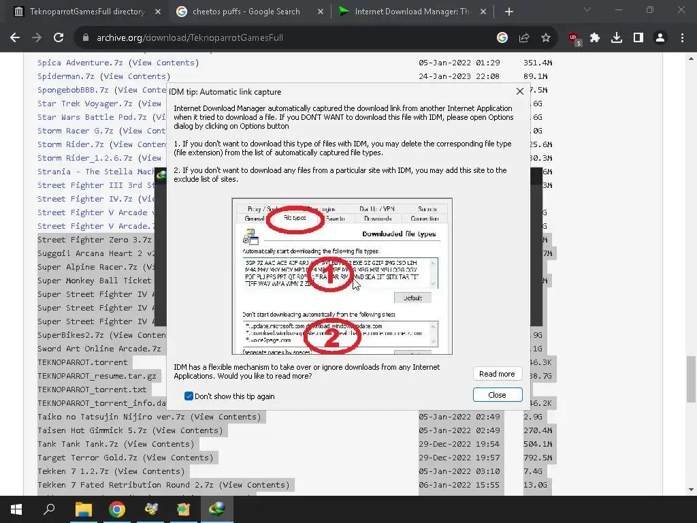Open Windows taskbar search
The width and height of the screenshot is (697, 523).
pos(49,509)
